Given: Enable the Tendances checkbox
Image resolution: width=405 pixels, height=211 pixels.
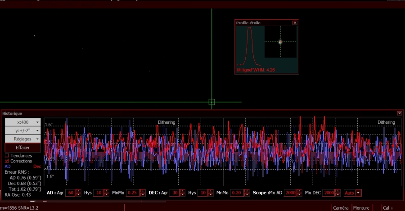Looking at the screenshot, I should pos(7,155).
